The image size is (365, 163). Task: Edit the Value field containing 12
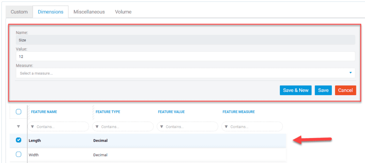pyautogui.click(x=185, y=56)
